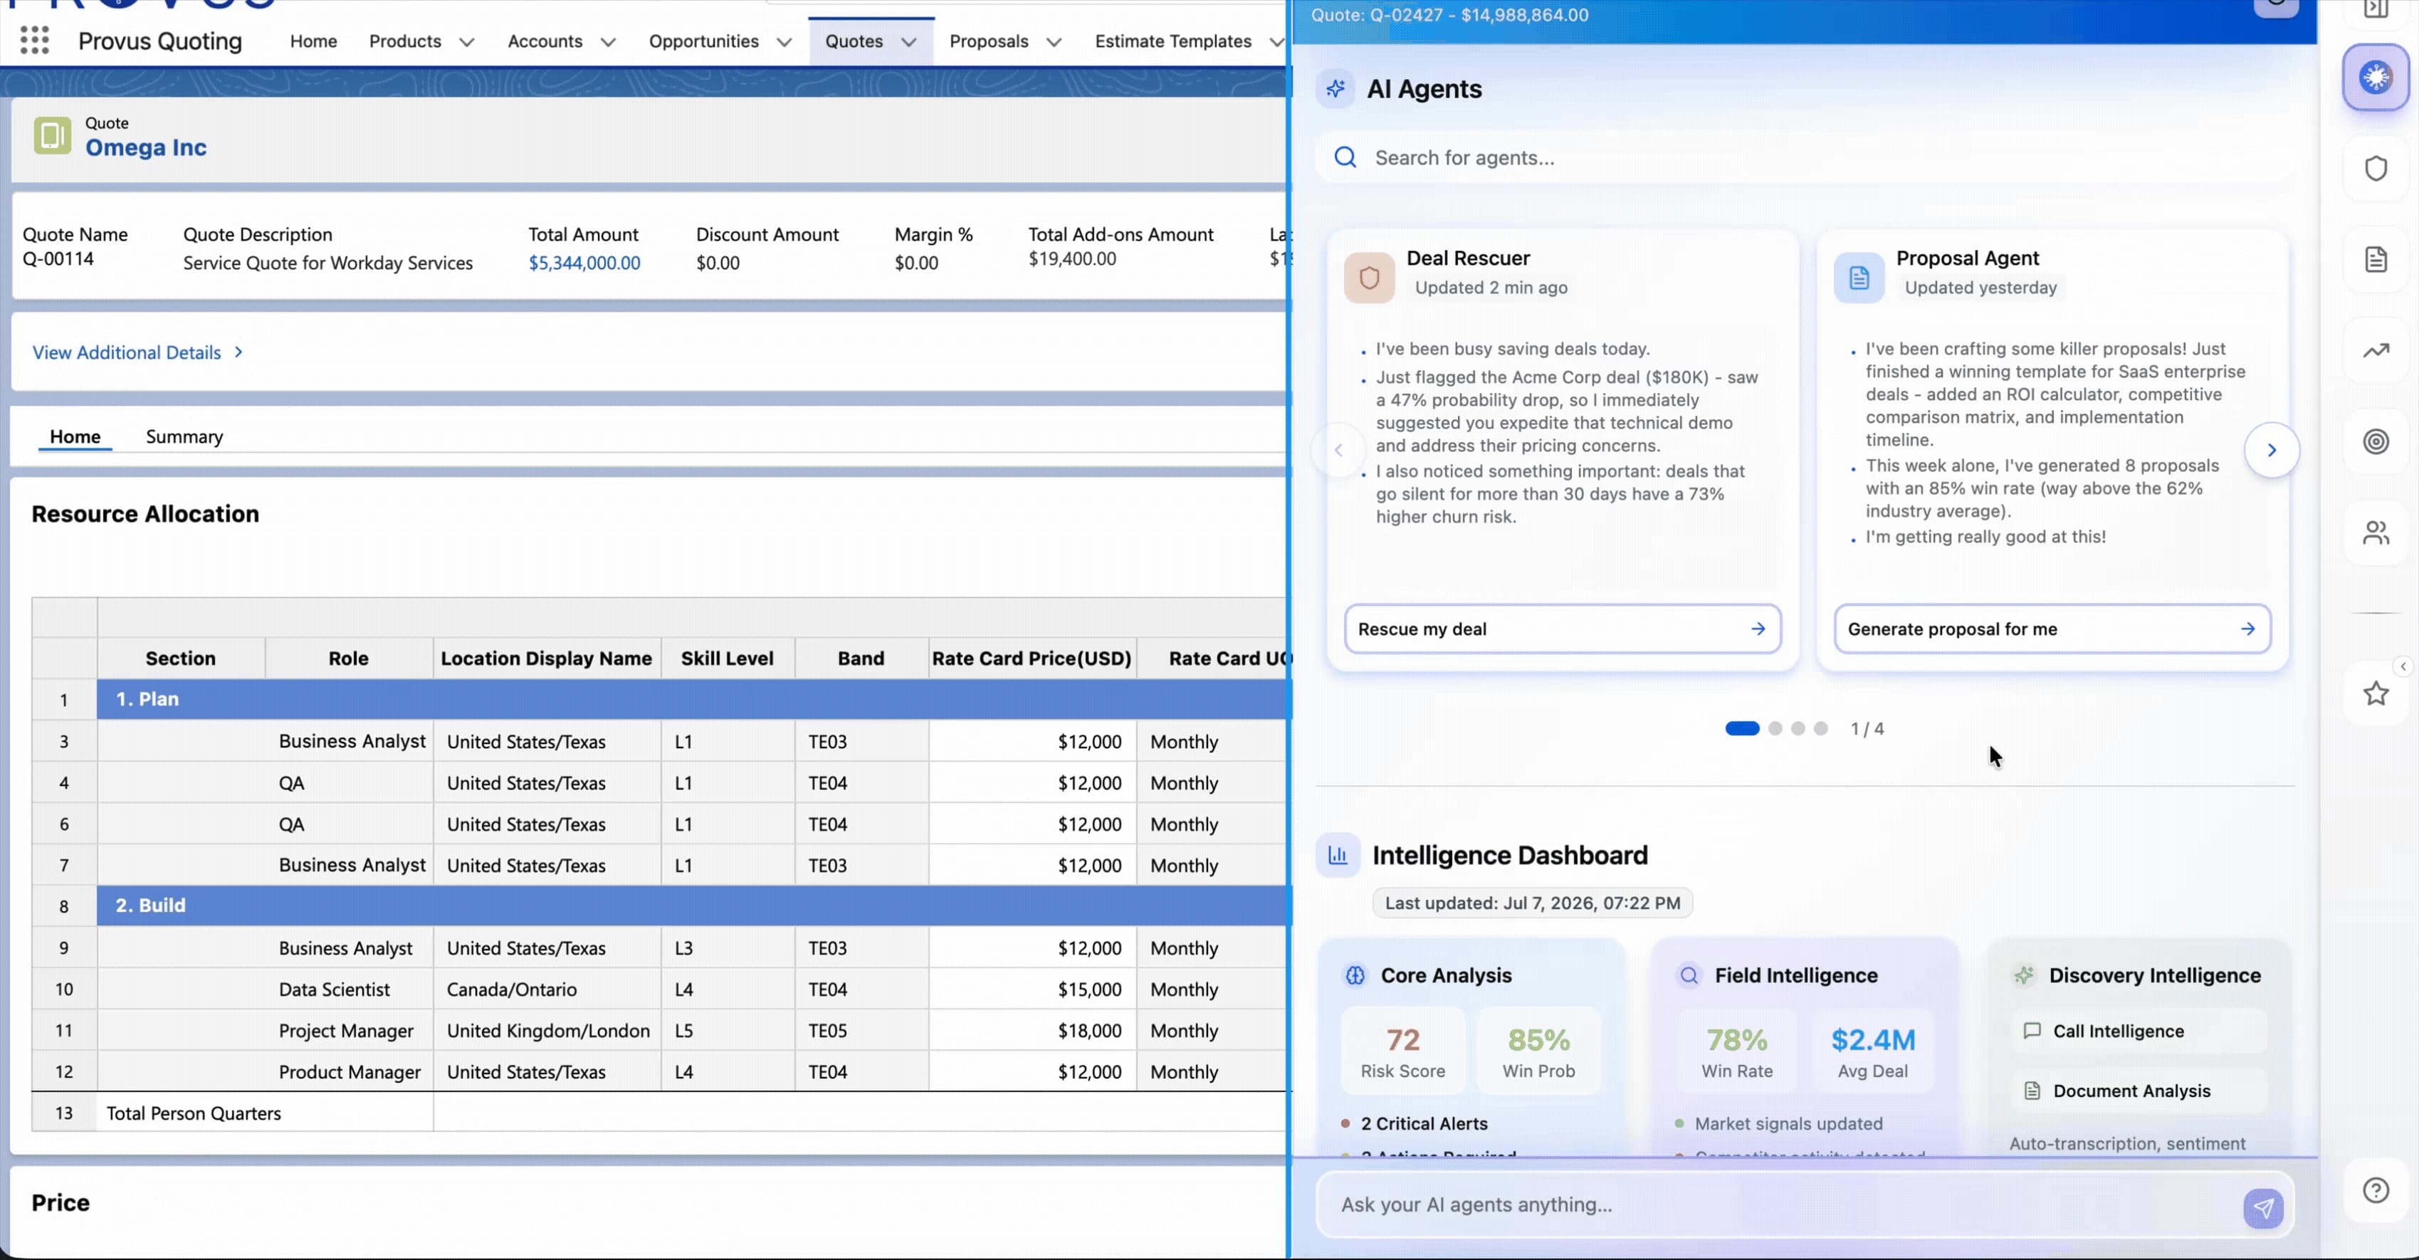Click the $5,344,000.00 total amount link
2419x1260 pixels.
[584, 263]
